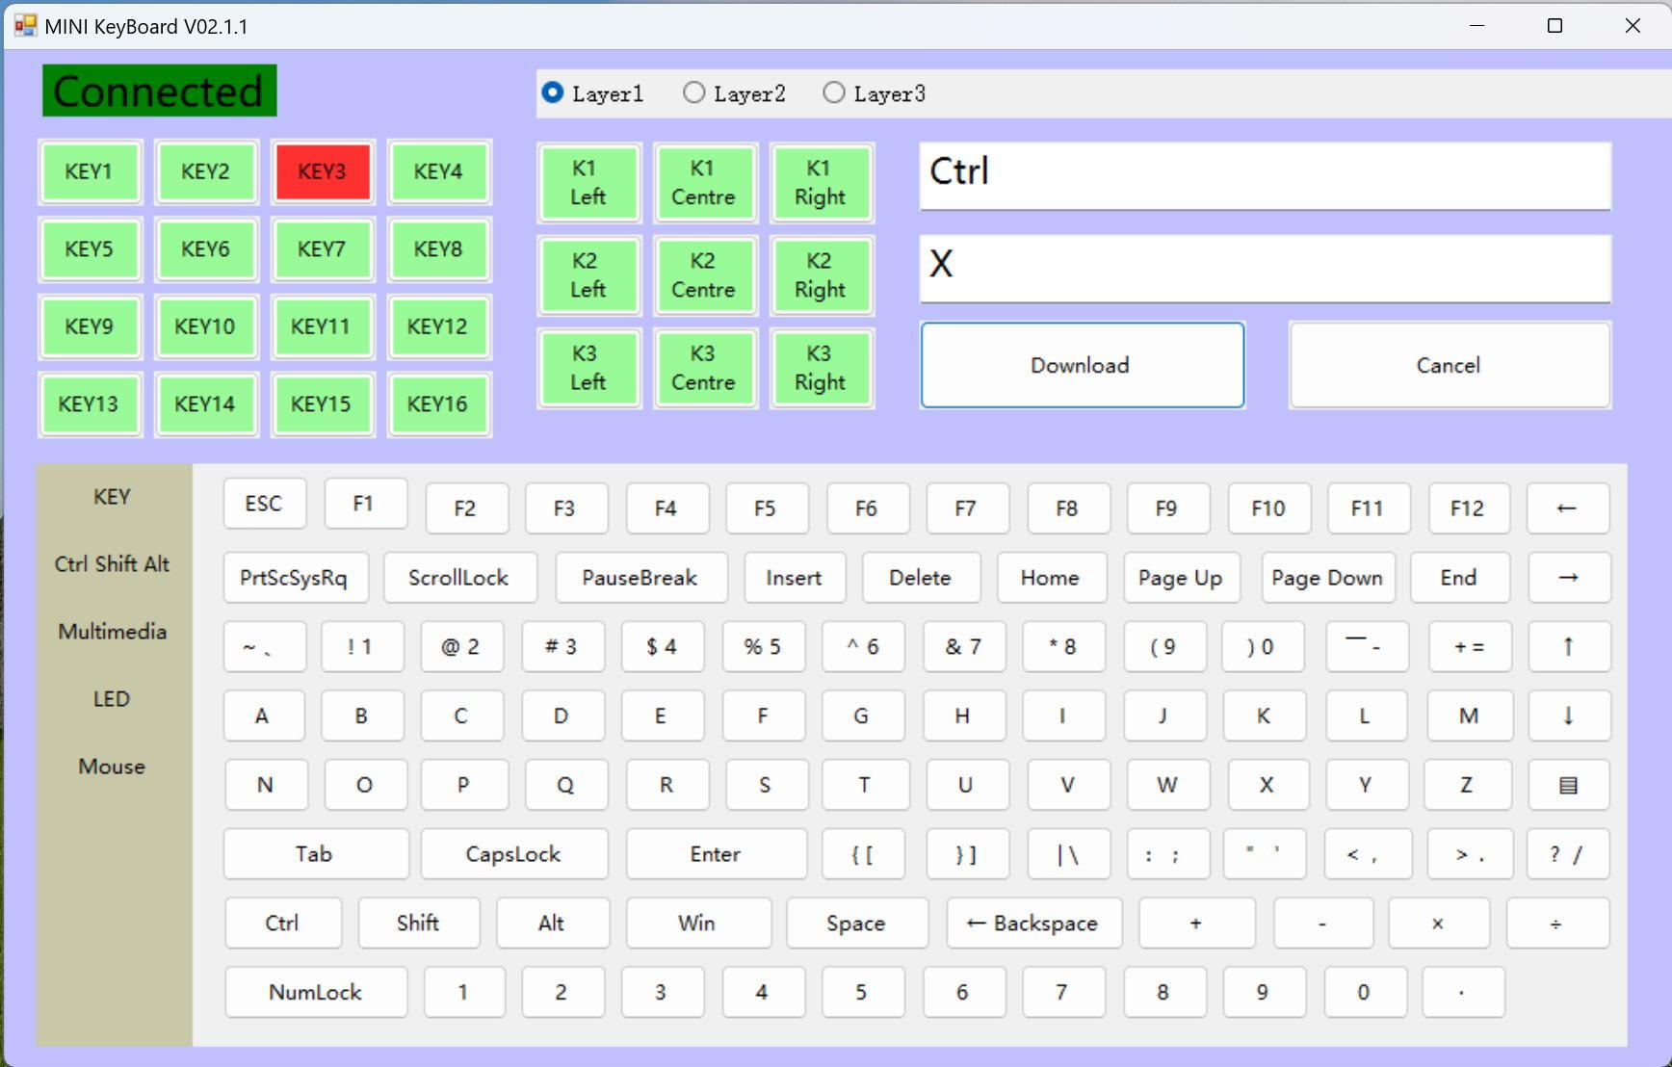Select the on-screen Ctrl modifier key

(282, 924)
